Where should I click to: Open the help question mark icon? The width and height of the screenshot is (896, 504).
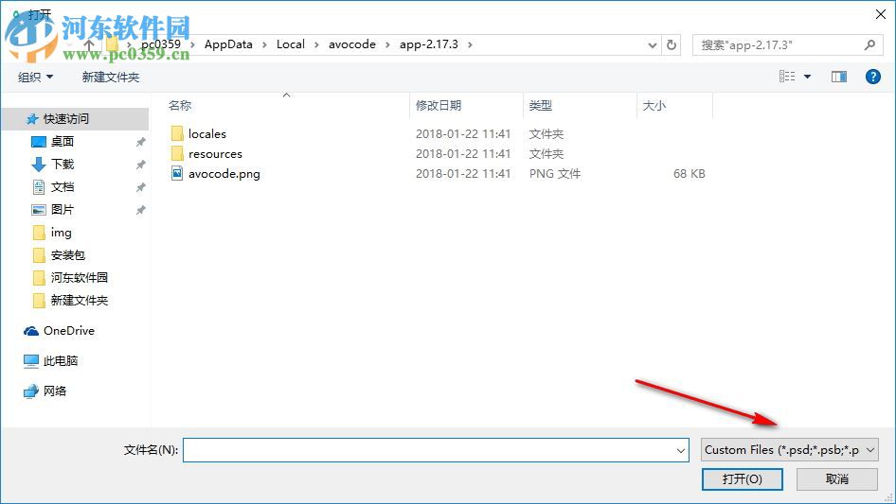(x=872, y=77)
